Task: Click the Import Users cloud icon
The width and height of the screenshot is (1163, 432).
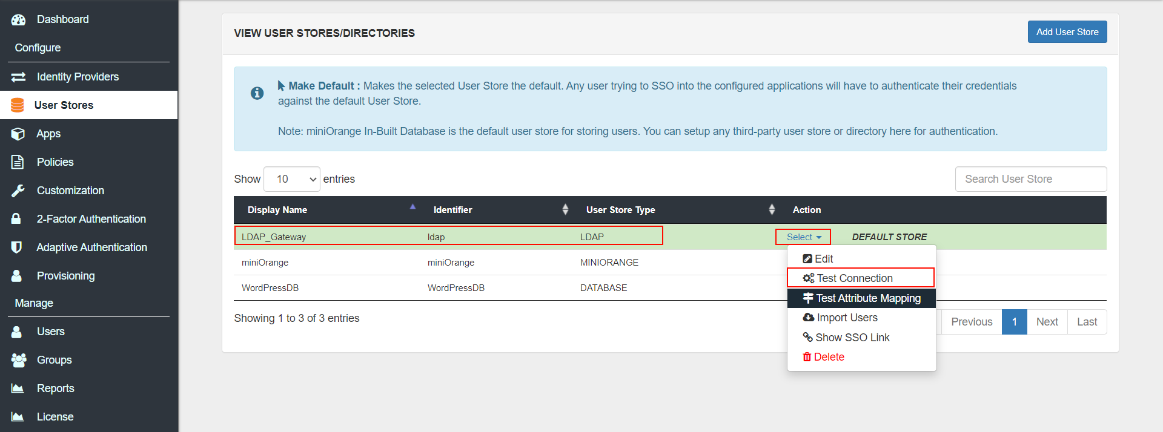Action: pos(809,318)
